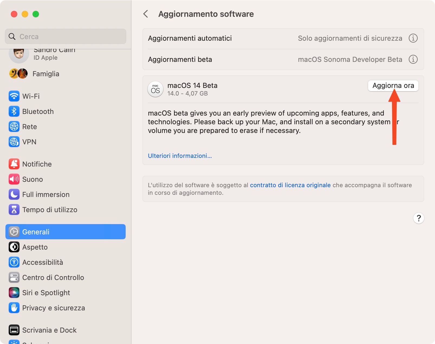Select Privacy e sicurezza sidebar label
The width and height of the screenshot is (435, 344).
pyautogui.click(x=54, y=308)
